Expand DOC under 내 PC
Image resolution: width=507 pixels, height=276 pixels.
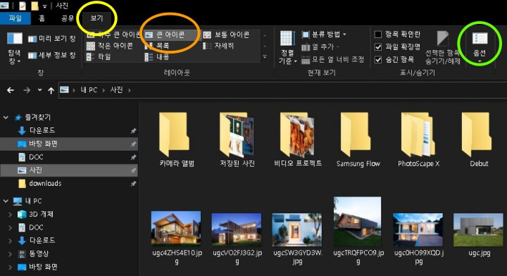click(x=10, y=227)
